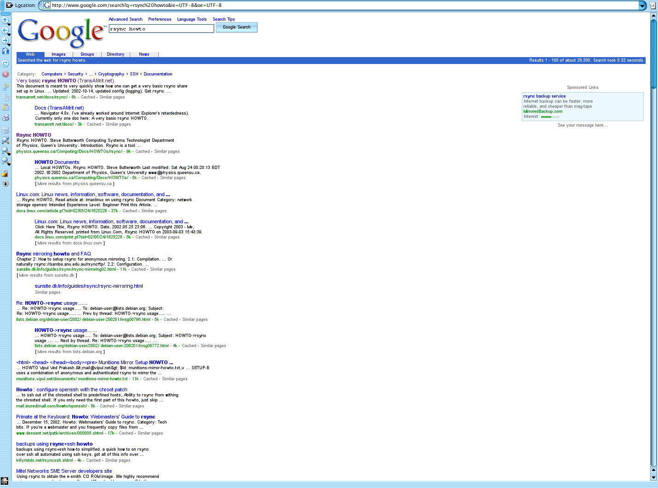Image resolution: width=658 pixels, height=488 pixels.
Task: Open 'Howto: configure openssh with chroot patch'
Action: (x=72, y=389)
